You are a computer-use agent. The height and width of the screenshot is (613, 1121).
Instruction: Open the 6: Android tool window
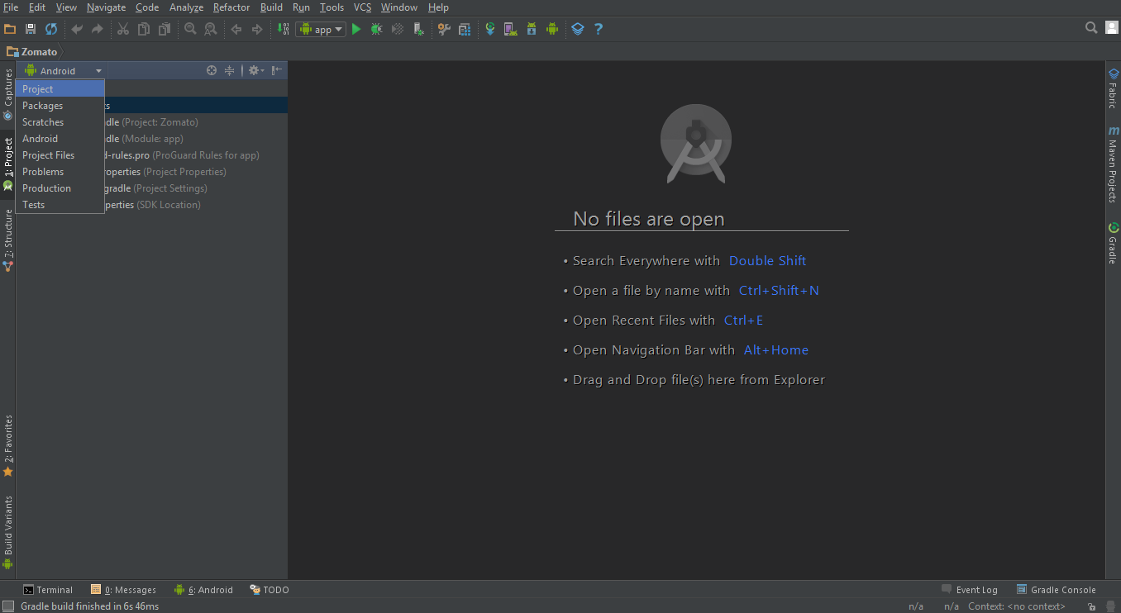point(203,590)
